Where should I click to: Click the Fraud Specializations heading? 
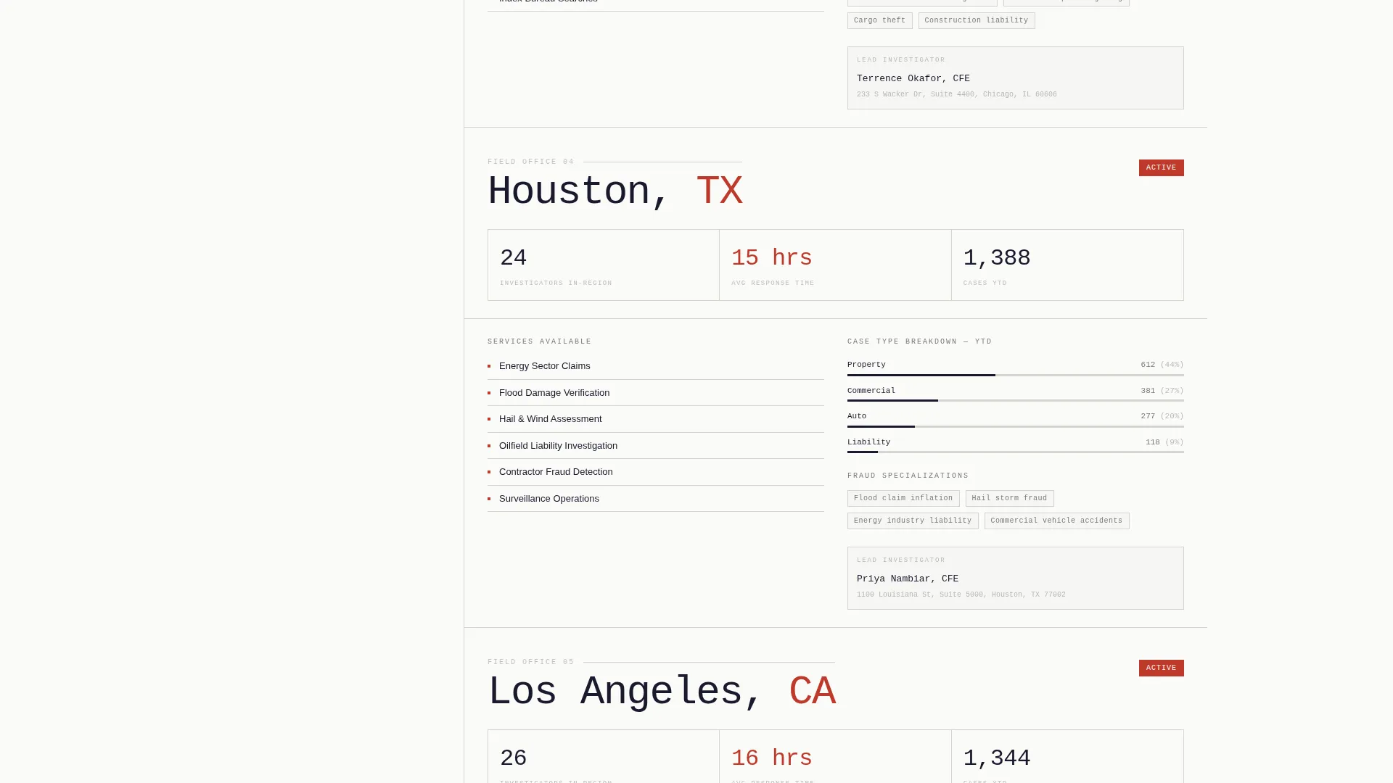tap(908, 476)
